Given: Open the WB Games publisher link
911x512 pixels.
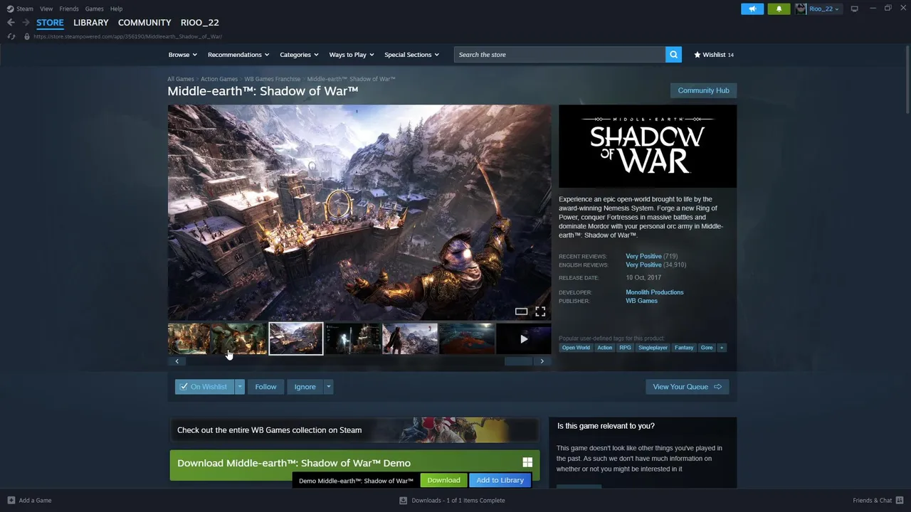Looking at the screenshot, I should click(x=641, y=301).
